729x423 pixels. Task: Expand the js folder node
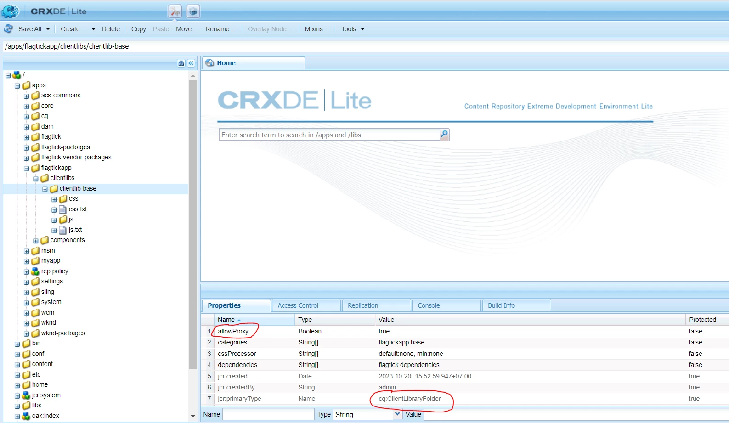tap(54, 220)
